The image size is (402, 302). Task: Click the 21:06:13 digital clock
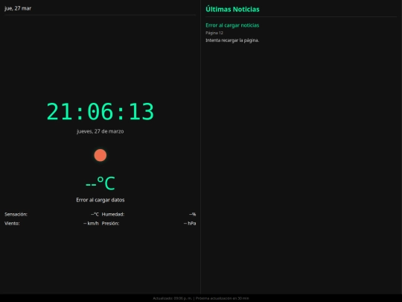(x=100, y=112)
